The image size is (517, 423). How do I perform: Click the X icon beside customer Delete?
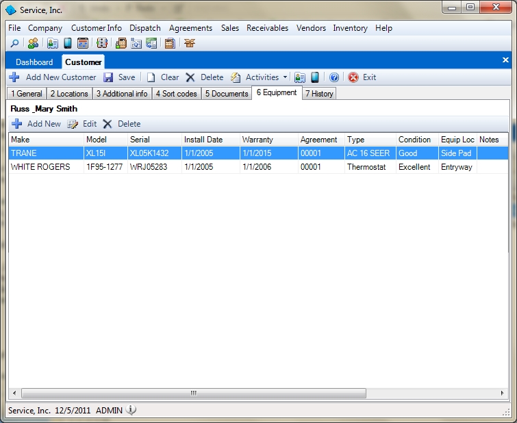[x=190, y=77]
